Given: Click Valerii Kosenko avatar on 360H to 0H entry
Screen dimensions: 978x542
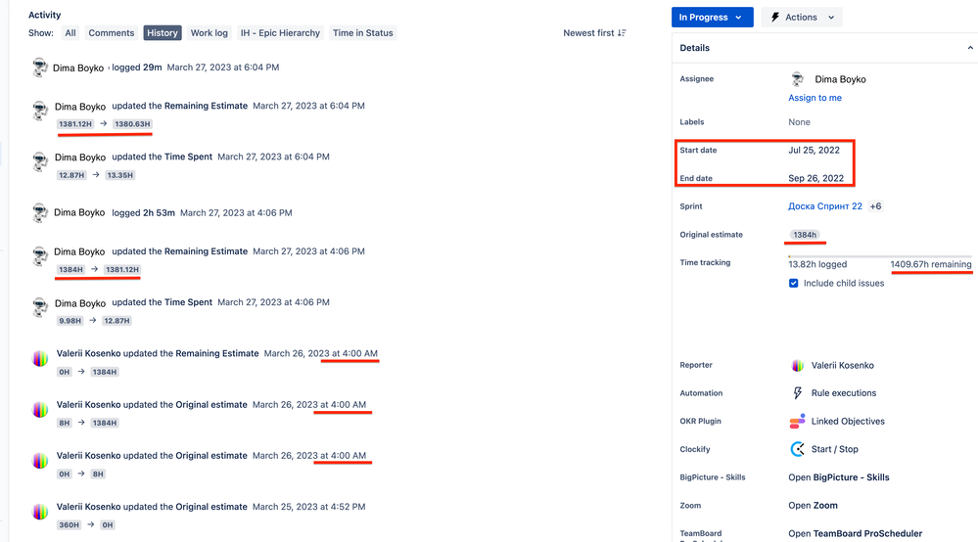Looking at the screenshot, I should click(x=40, y=512).
